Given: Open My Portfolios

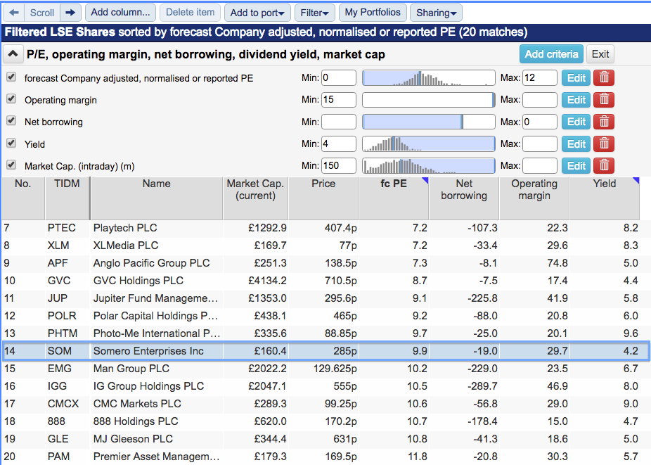Looking at the screenshot, I should coord(373,13).
